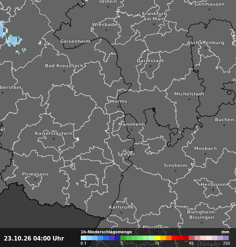Viewport: 236px width, 247px height.
Task: Click the Wiesbaden location marker square
Action: coord(106,30)
